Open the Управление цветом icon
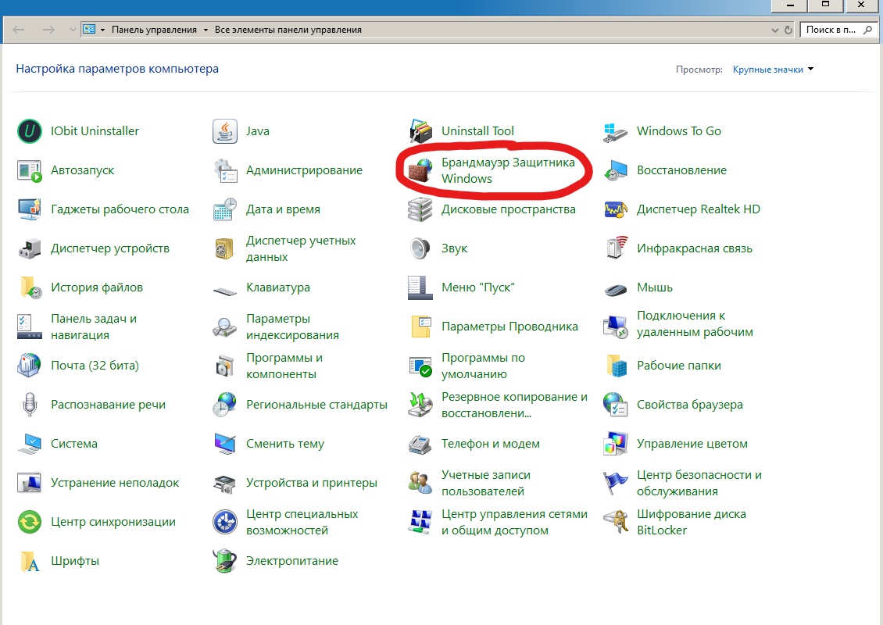 616,444
